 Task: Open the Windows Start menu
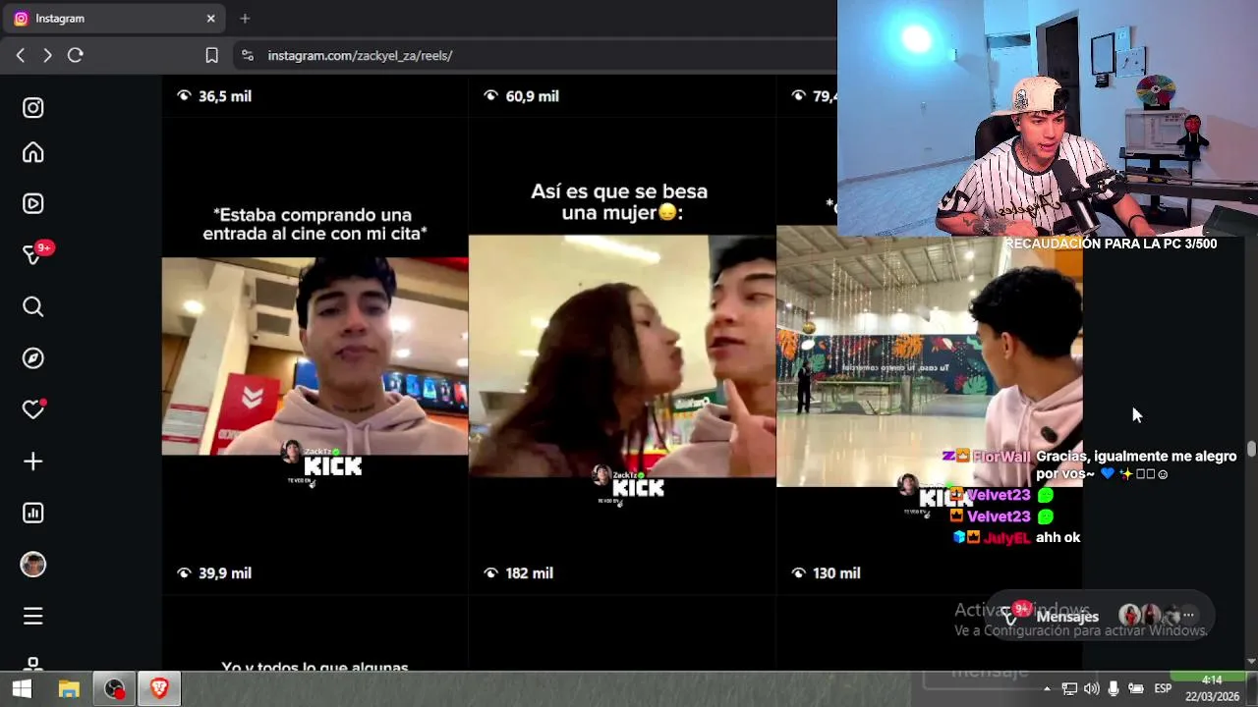click(22, 689)
